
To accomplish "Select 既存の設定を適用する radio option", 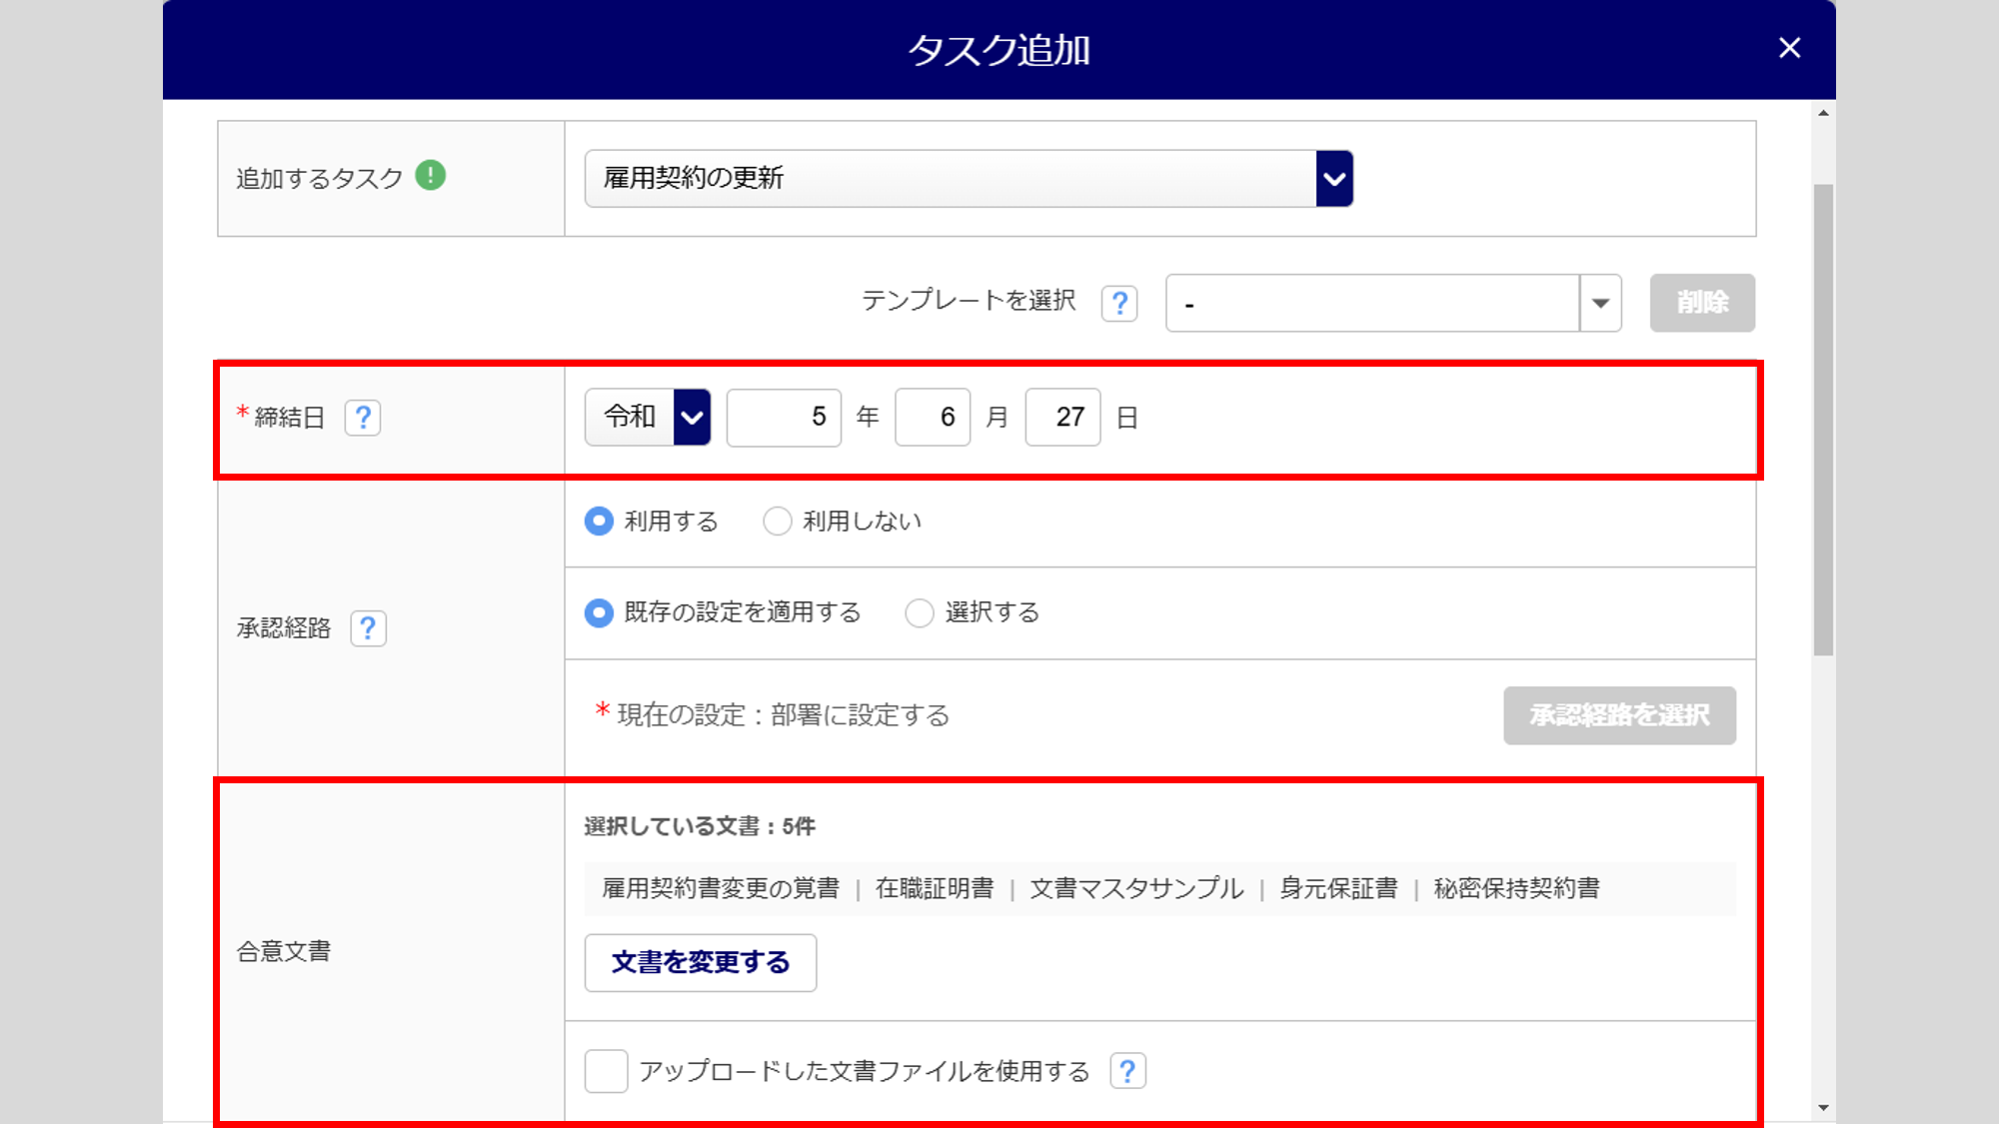I will [x=599, y=612].
